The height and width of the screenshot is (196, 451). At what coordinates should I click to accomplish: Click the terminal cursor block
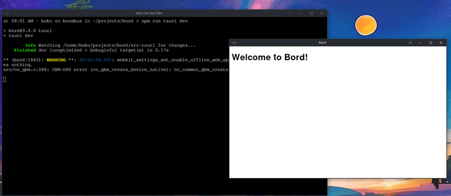tap(4, 79)
